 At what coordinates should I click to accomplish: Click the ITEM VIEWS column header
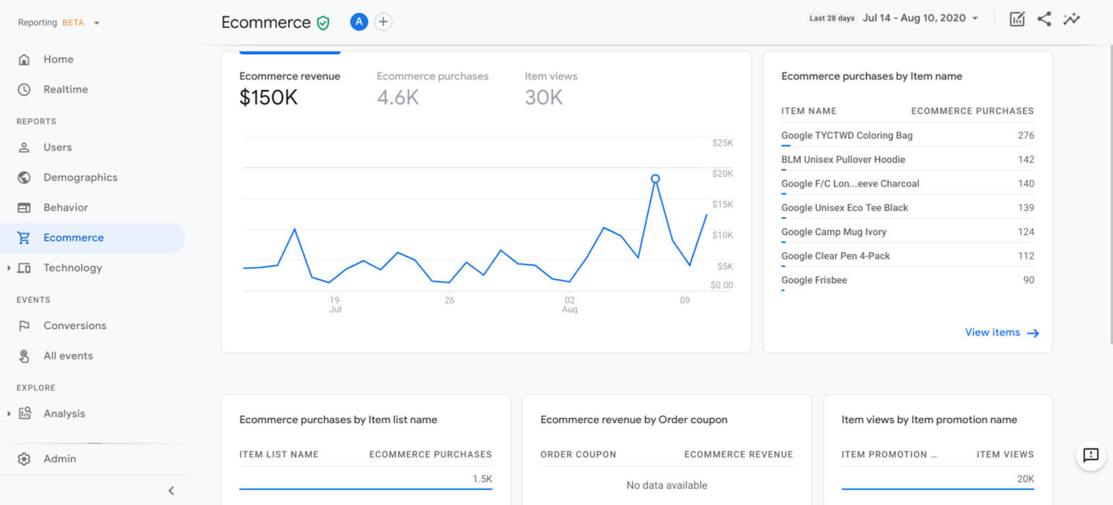pos(1004,454)
